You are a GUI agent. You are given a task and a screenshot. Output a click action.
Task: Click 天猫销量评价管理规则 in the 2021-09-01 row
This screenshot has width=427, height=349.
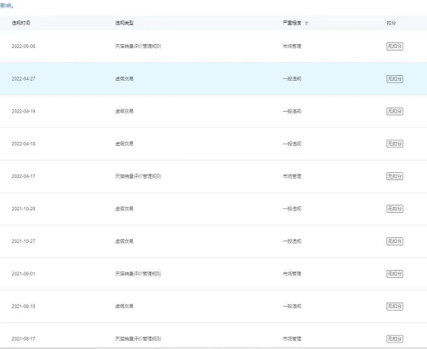[x=138, y=274]
